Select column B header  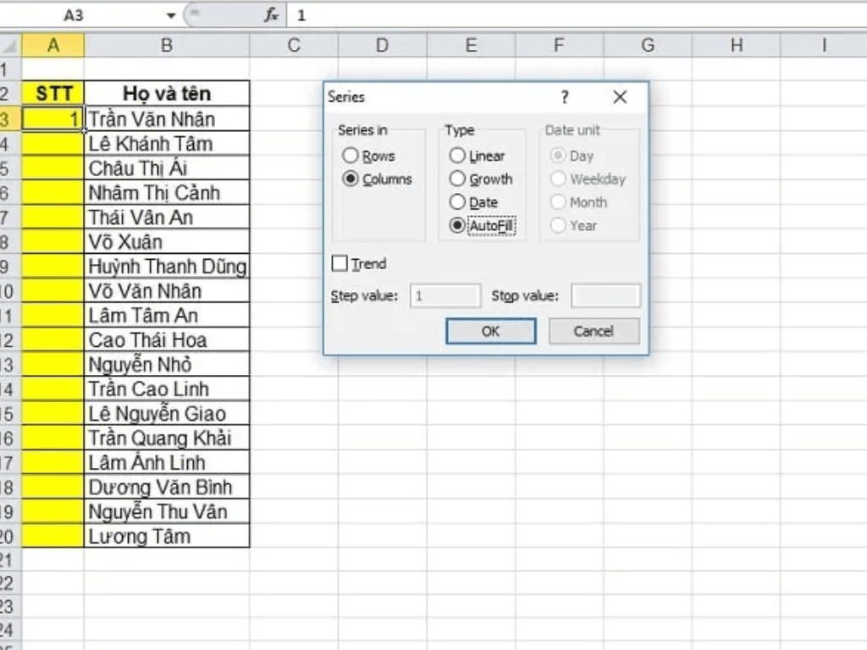(167, 46)
